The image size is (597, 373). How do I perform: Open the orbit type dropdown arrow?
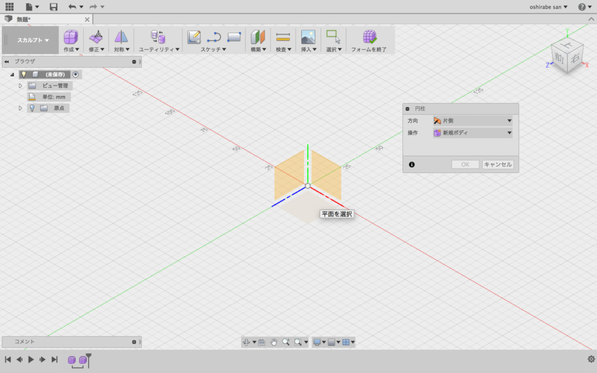pyautogui.click(x=254, y=342)
